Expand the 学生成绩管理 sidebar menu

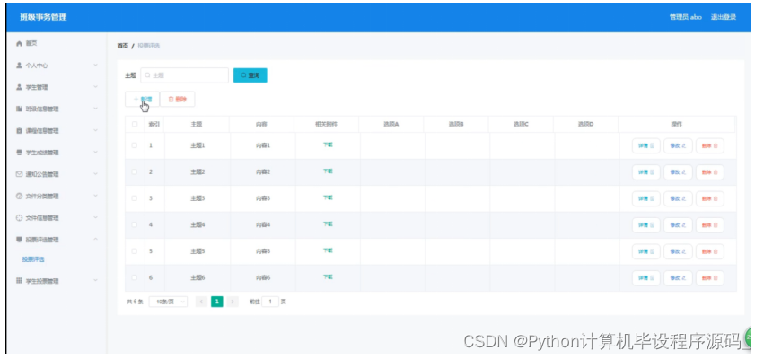pos(57,153)
